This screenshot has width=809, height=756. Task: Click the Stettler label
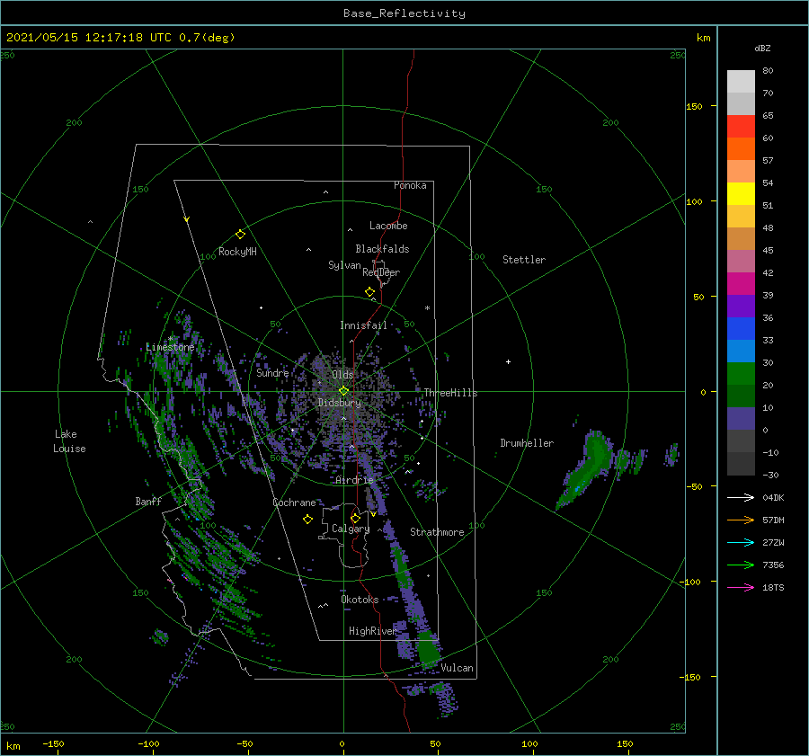coord(524,260)
